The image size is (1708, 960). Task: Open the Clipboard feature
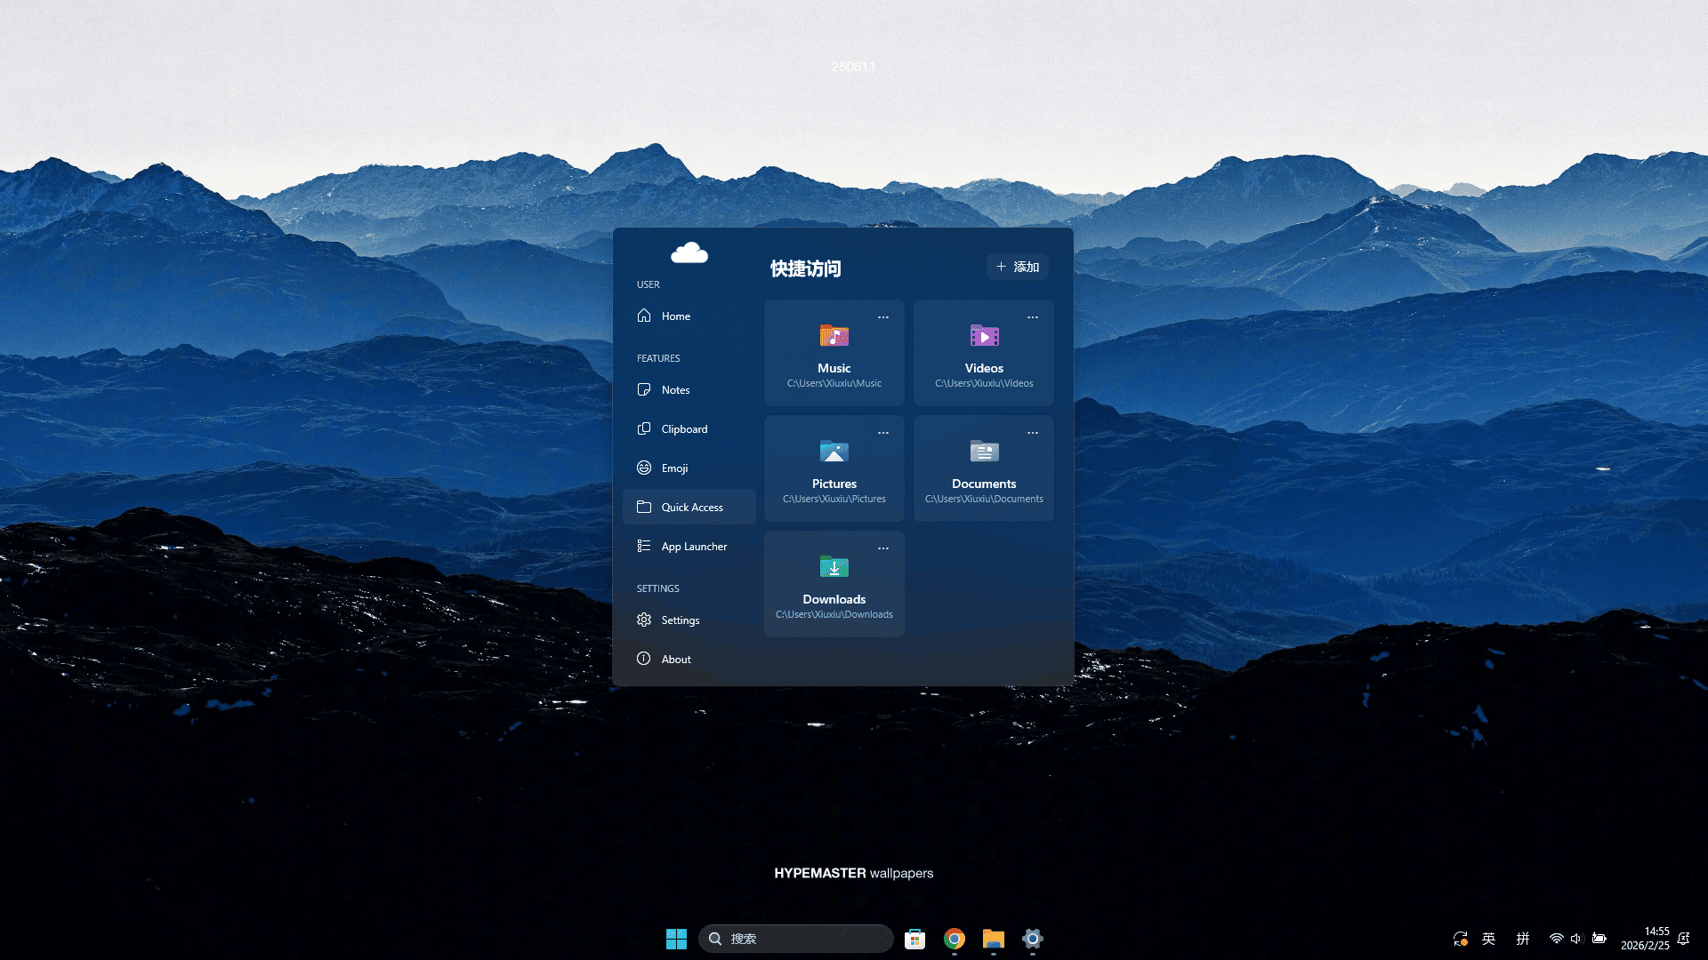(x=683, y=429)
